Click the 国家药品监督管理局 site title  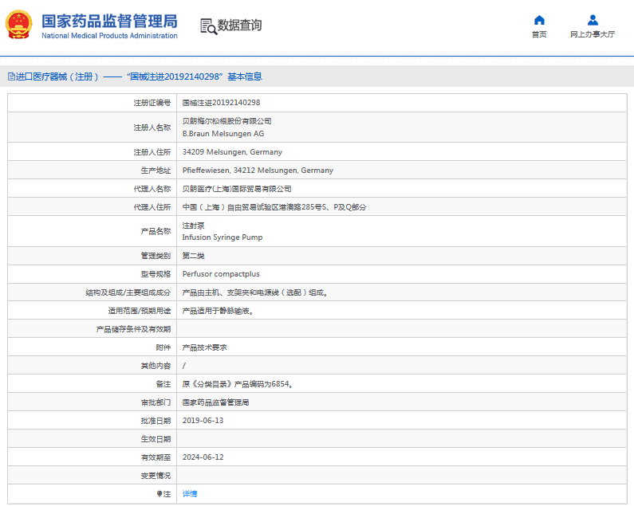(109, 22)
